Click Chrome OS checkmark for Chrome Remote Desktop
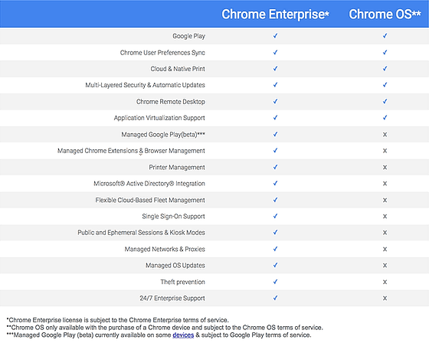Screen dimensions: 429x343 tap(385, 102)
